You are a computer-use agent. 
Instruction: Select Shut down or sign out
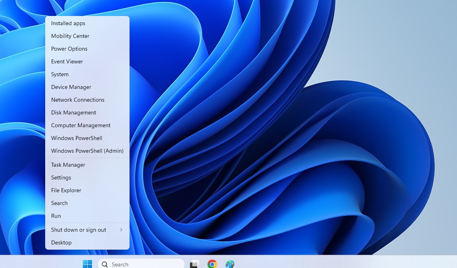[87, 230]
